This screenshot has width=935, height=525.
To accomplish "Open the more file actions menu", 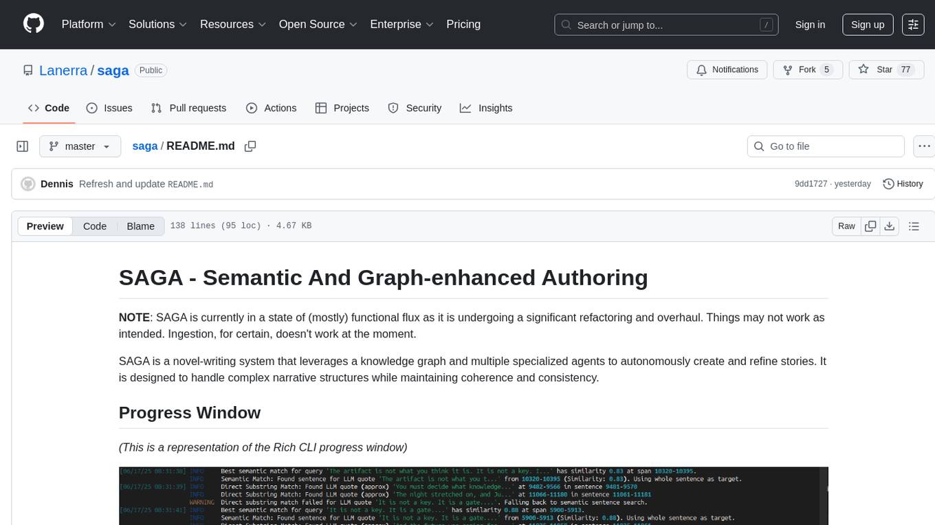I will [924, 146].
